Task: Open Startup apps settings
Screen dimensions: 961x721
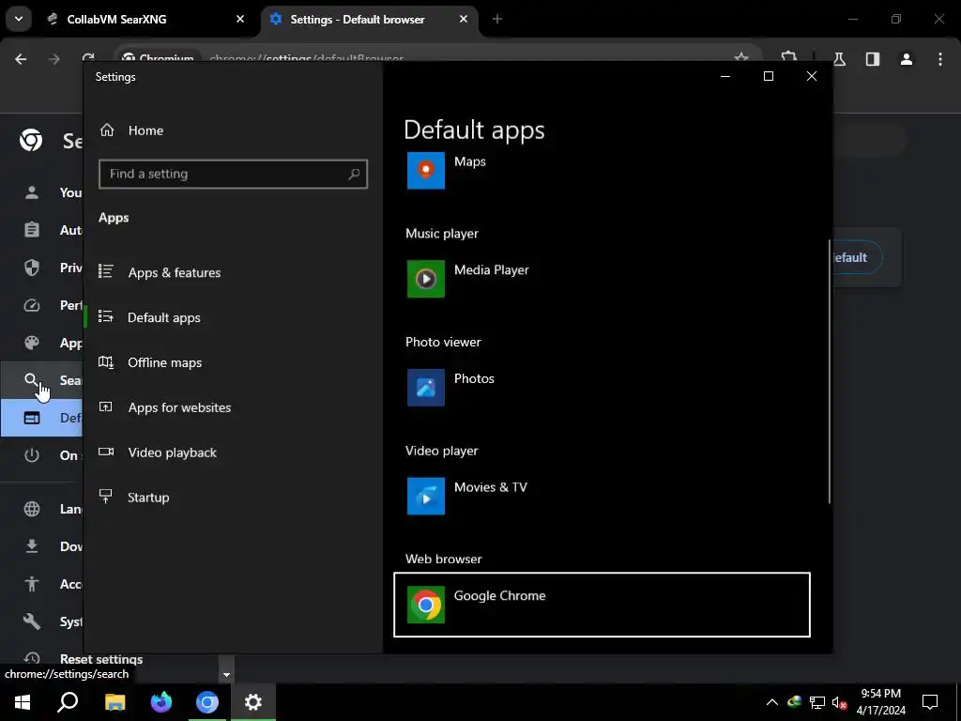Action: [134, 498]
